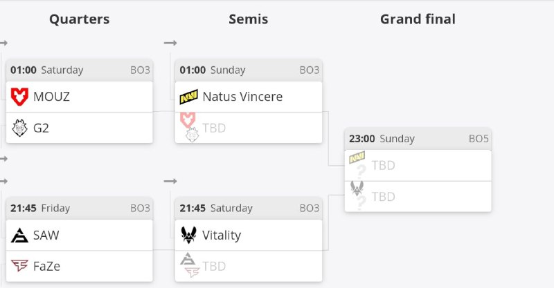This screenshot has height=288, width=554.
Task: Open the SAW team name link
Action: 46,235
